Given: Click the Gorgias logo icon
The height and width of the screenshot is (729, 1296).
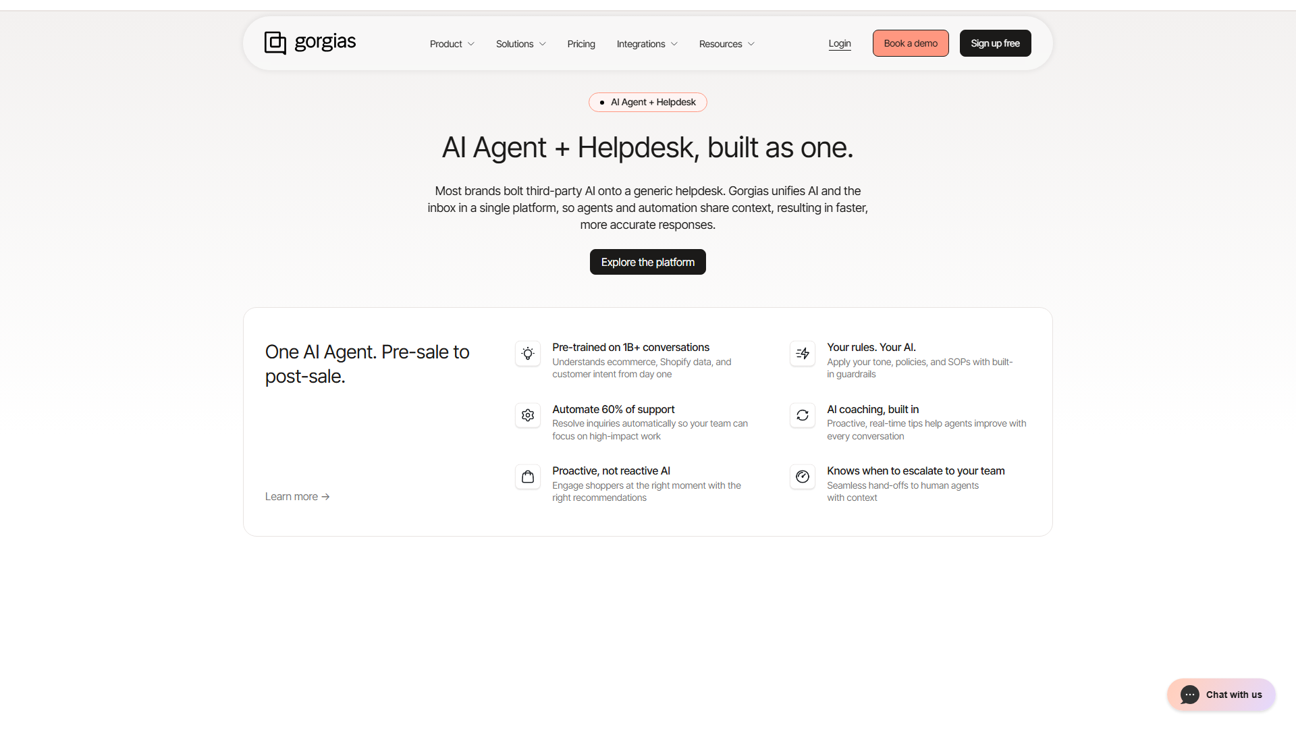Looking at the screenshot, I should point(275,43).
